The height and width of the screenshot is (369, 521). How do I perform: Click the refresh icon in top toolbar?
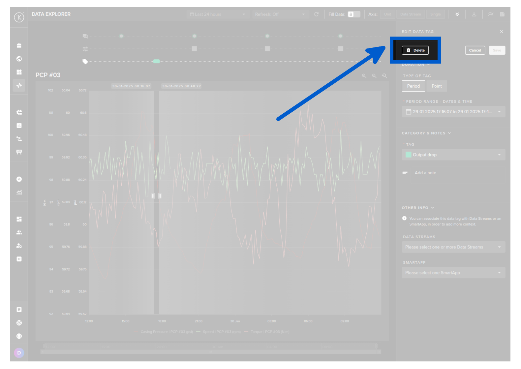317,14
